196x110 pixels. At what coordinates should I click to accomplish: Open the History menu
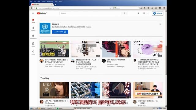[x=43, y=1]
